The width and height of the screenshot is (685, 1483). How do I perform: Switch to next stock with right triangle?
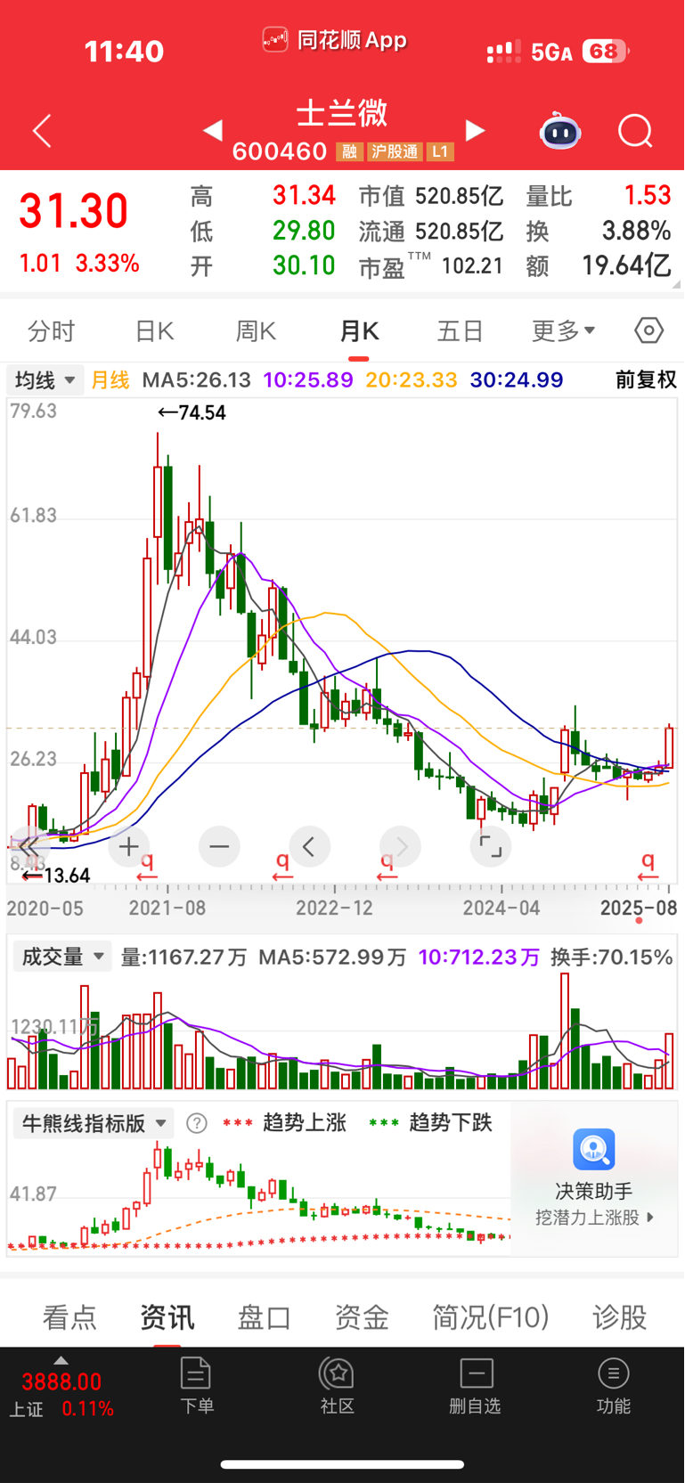(476, 131)
